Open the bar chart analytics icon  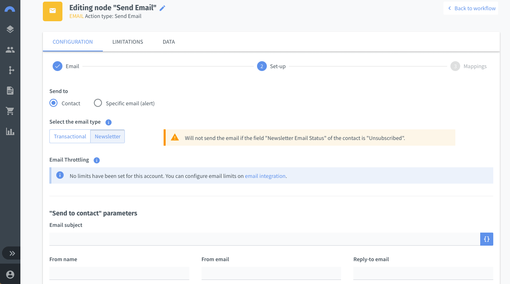(x=10, y=131)
